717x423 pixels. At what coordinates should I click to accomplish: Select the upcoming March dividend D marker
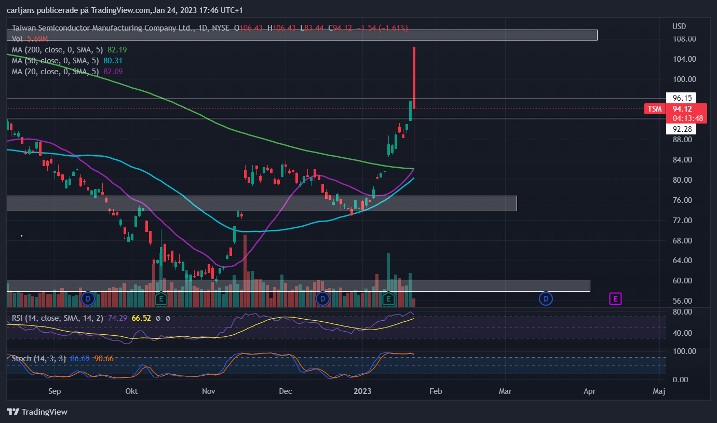[546, 298]
